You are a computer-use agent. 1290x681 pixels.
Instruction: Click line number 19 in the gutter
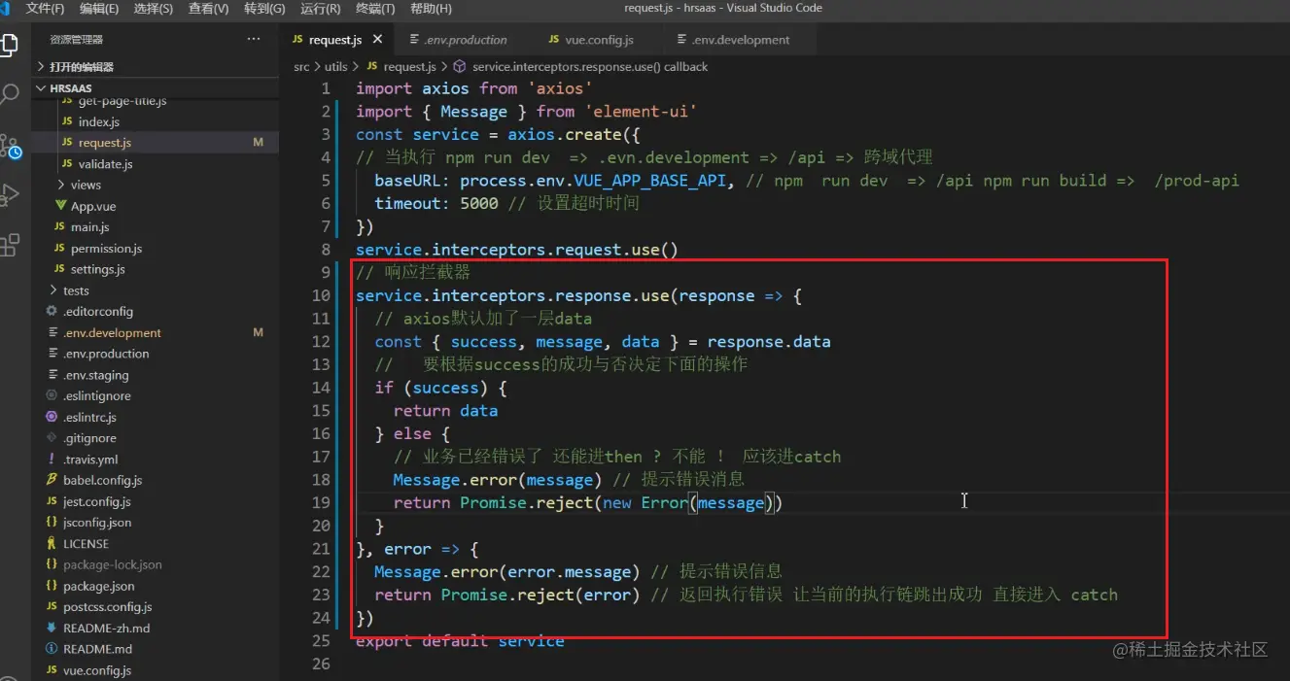321,503
